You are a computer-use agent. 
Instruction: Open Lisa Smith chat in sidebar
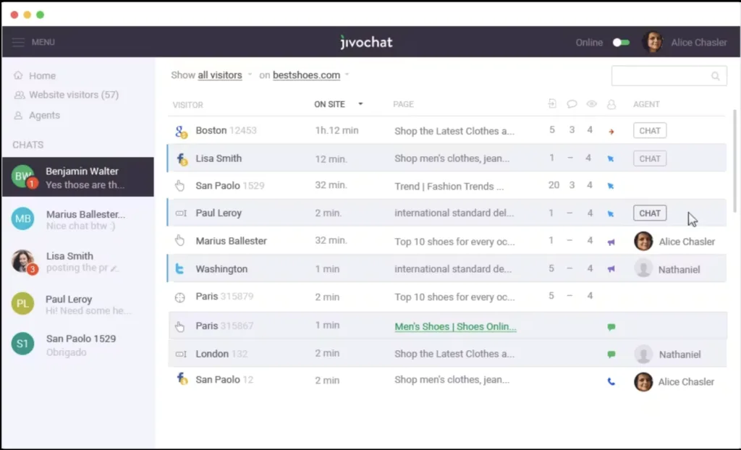click(x=78, y=261)
